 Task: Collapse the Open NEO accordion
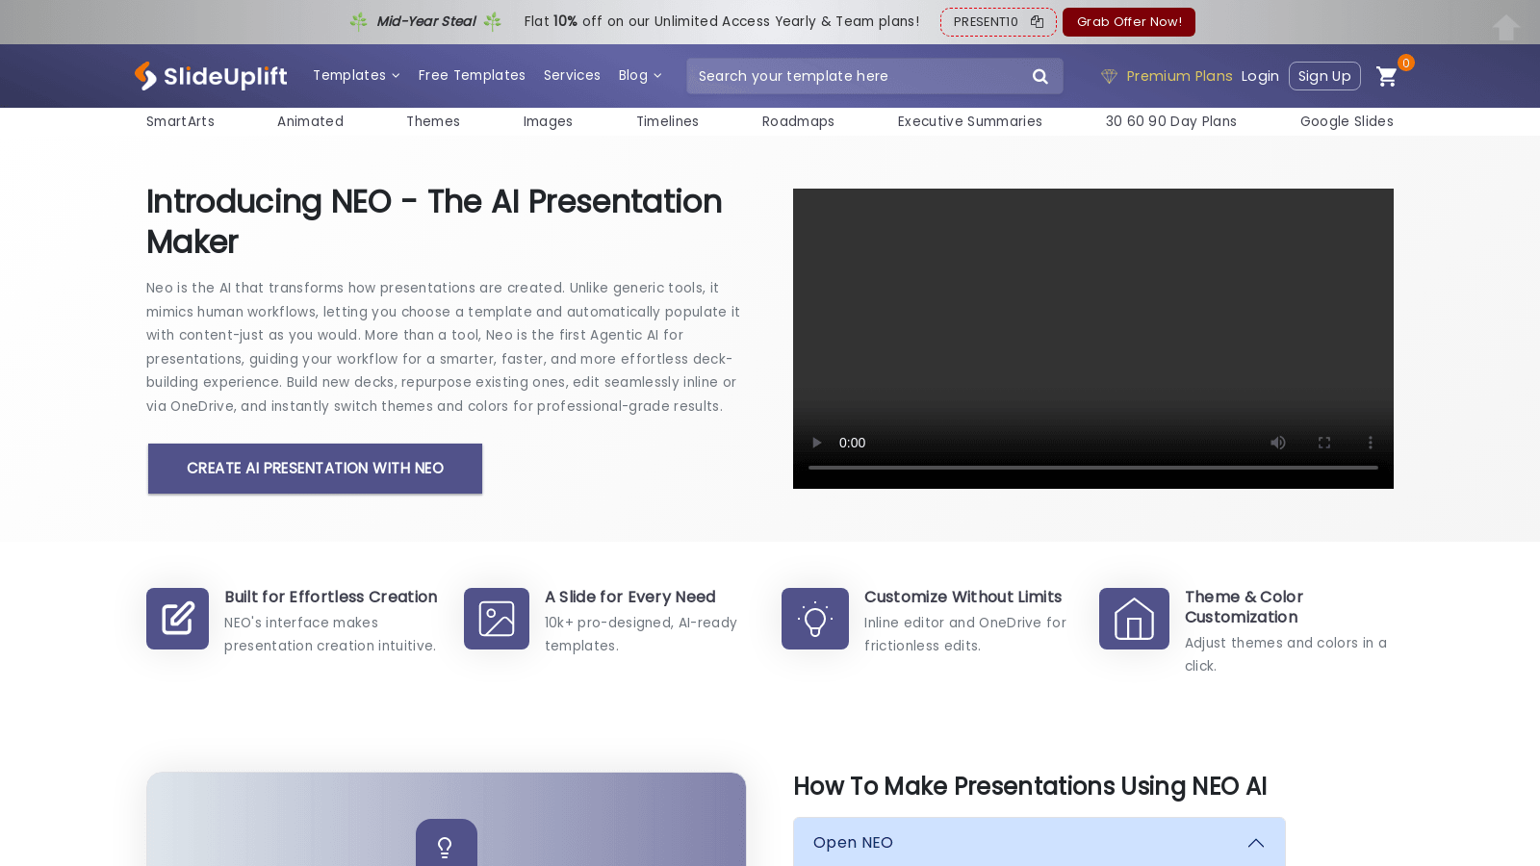point(1255,843)
